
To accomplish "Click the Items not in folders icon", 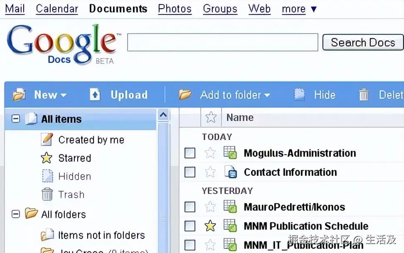I will coord(47,235).
